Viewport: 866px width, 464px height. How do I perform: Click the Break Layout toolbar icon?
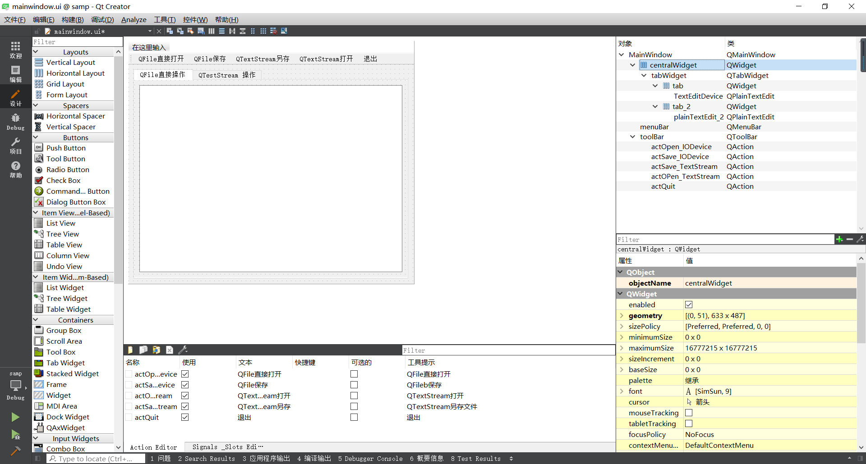273,31
